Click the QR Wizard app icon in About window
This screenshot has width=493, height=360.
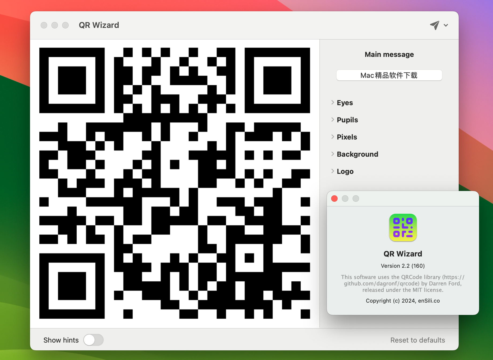403,227
